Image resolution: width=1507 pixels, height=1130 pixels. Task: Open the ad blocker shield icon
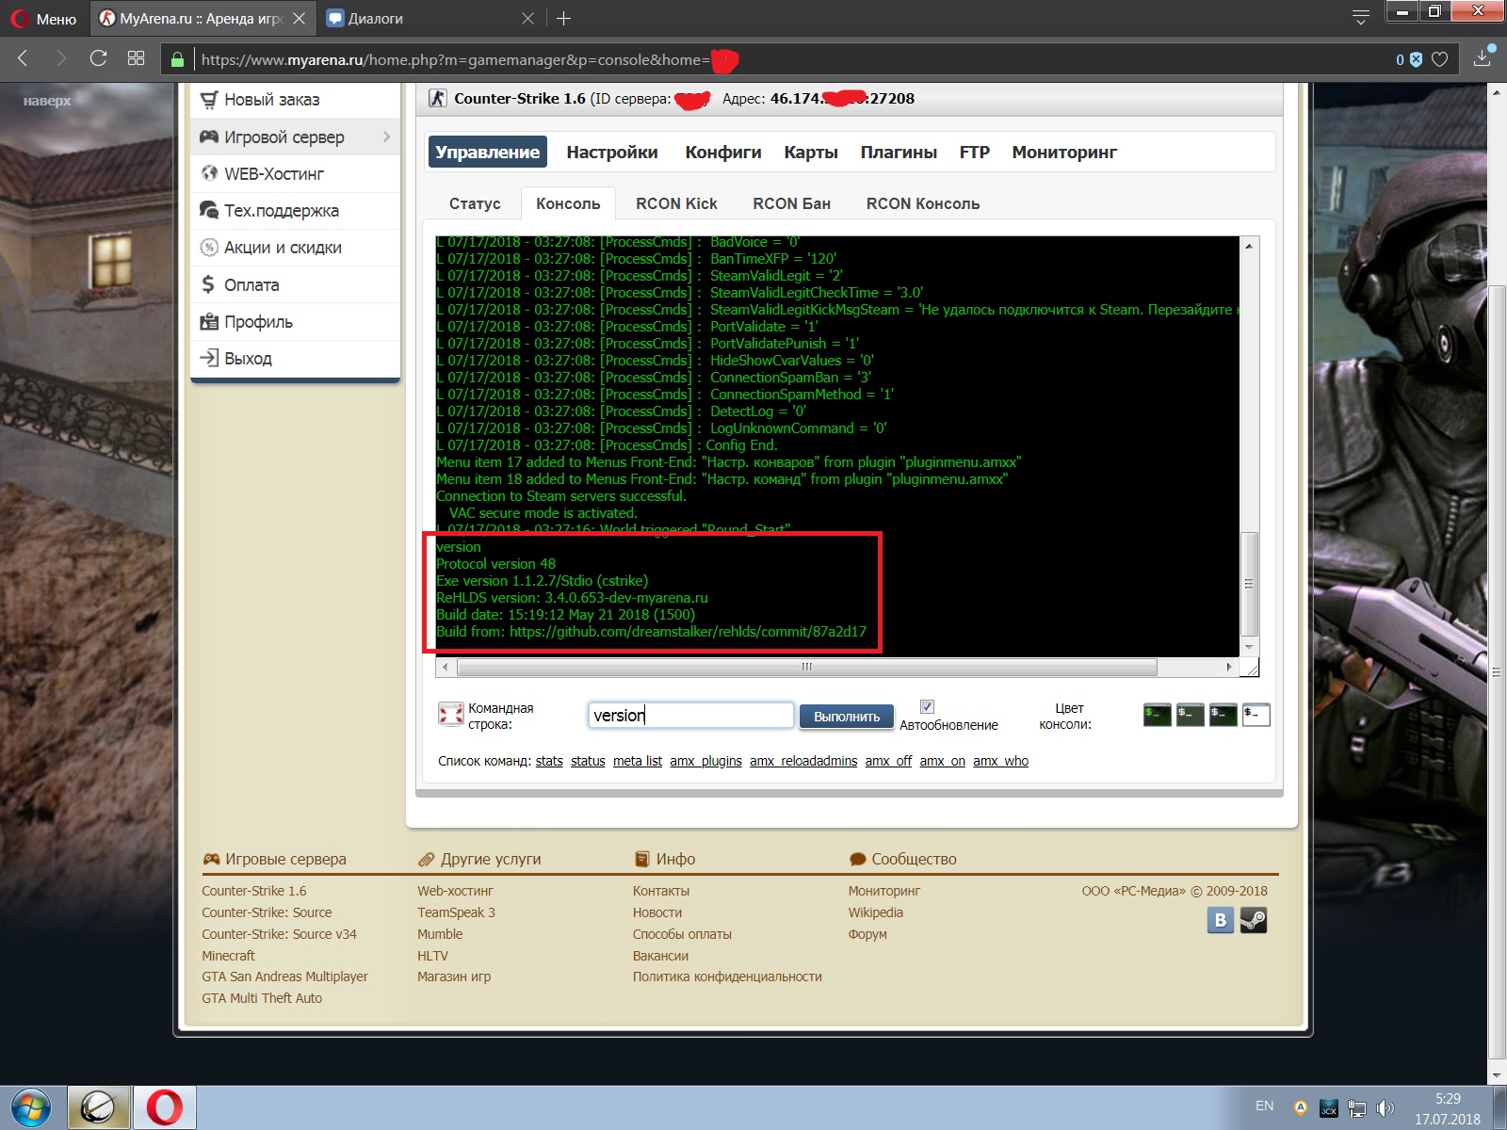point(1415,59)
